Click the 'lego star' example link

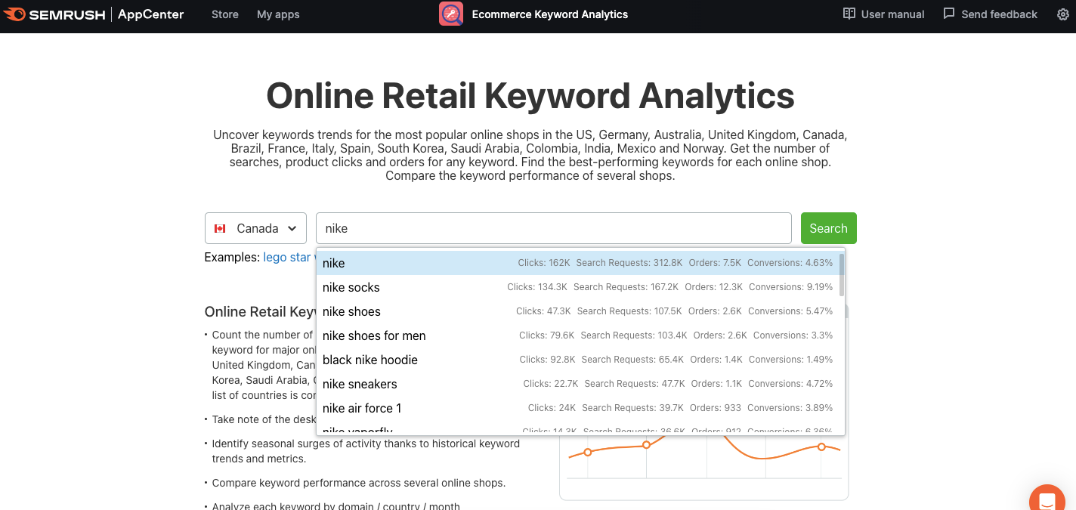coord(287,257)
